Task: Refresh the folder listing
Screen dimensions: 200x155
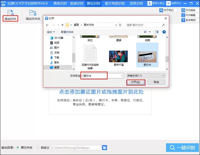Action: [120, 25]
